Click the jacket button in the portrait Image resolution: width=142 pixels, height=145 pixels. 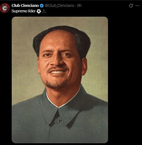point(57,121)
